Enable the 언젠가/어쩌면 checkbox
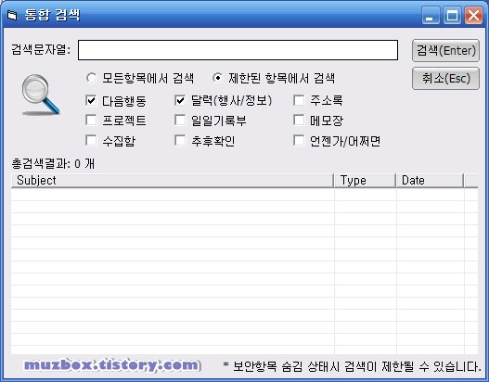 299,141
